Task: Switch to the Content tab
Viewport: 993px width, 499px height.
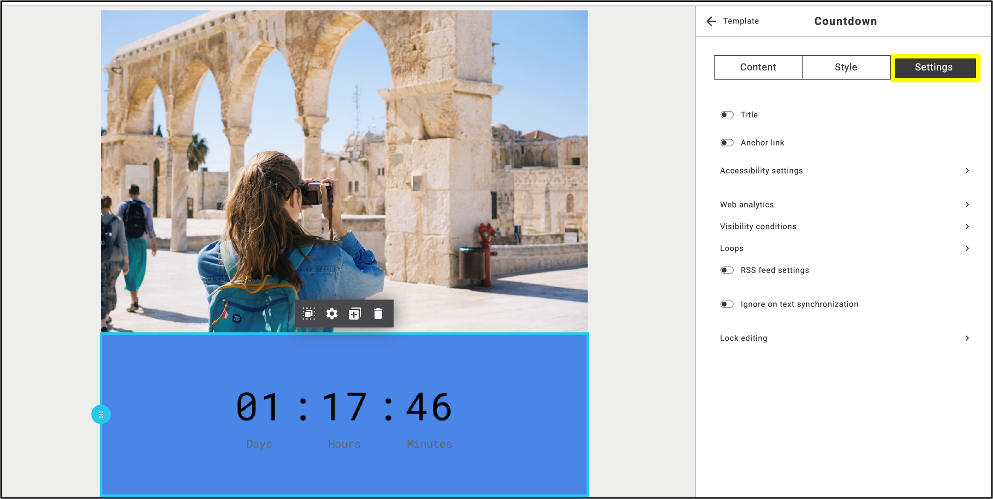Action: (x=758, y=67)
